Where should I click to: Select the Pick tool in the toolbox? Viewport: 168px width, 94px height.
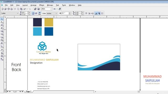tap(2, 19)
